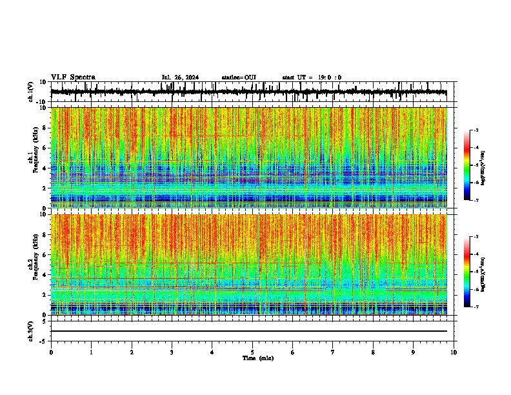Click the log(PSD) label beside ch.1 color bar
Viewport: 511px width, 395px height.
(483, 168)
